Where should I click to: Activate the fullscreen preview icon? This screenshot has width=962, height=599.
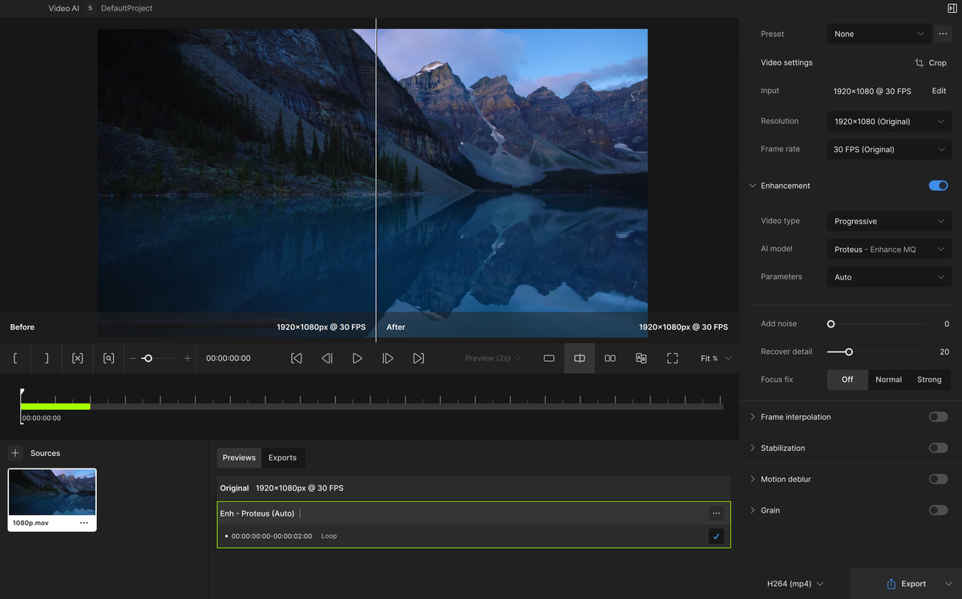[x=672, y=358]
